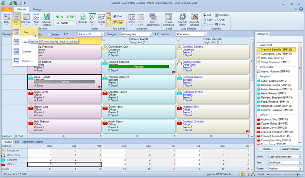Switch to Assignment Reason tab

click(x=33, y=142)
